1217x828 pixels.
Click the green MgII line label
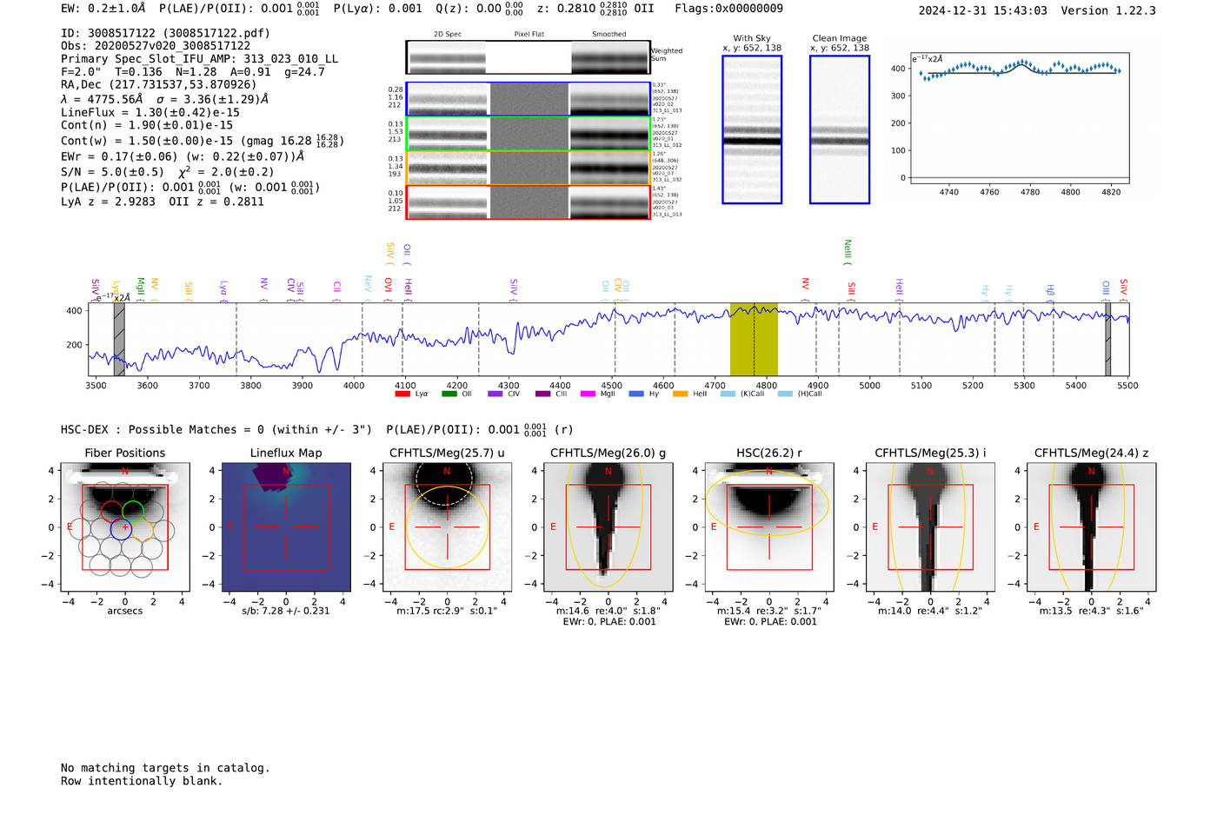click(140, 288)
